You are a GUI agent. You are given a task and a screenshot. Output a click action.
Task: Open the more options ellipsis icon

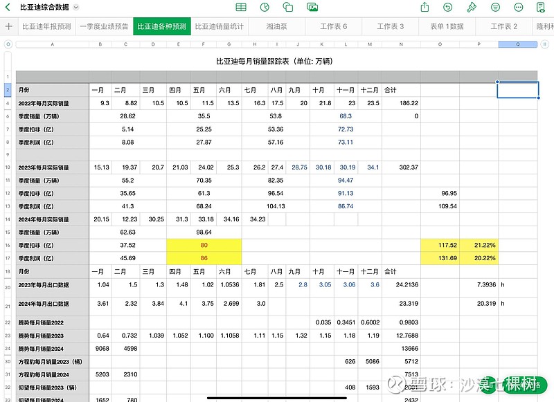(x=518, y=7)
